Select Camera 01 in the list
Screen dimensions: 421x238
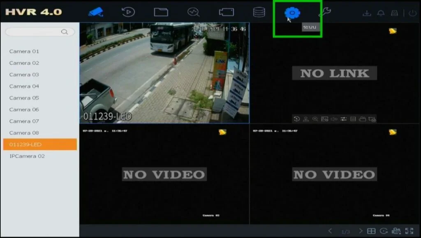point(24,51)
